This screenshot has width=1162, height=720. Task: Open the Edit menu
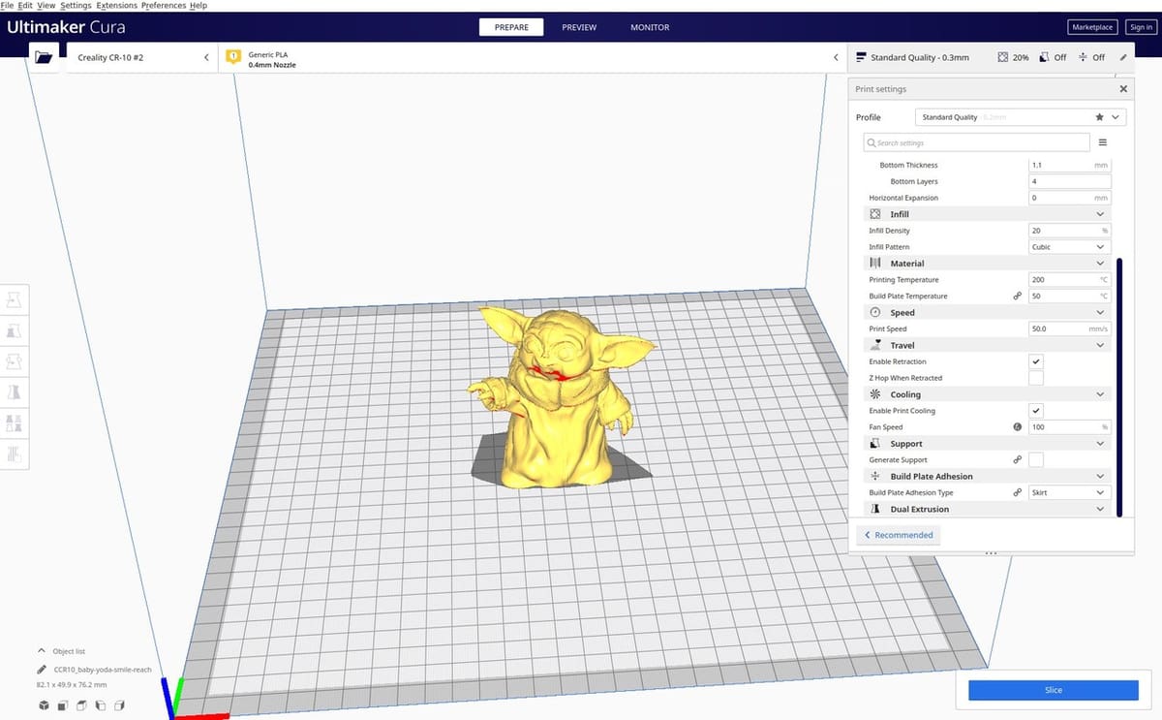pos(25,6)
